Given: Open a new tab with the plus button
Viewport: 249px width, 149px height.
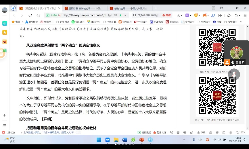Looking at the screenshot, I should click(x=156, y=8).
